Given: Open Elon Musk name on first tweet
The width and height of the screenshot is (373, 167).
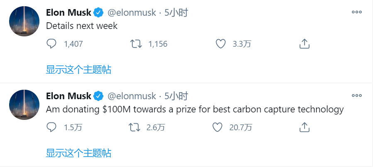Looking at the screenshot, I should [x=68, y=13].
